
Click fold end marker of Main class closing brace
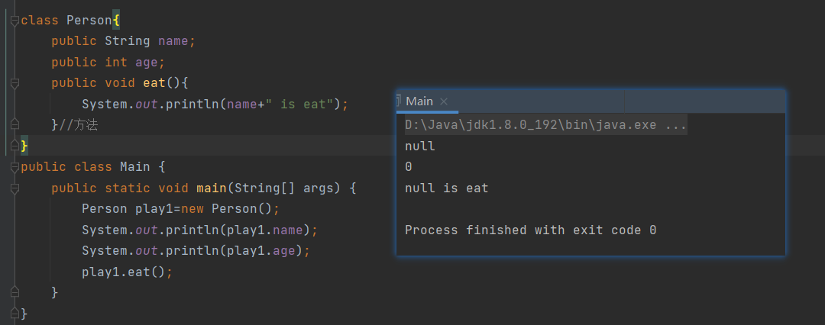[x=15, y=314]
